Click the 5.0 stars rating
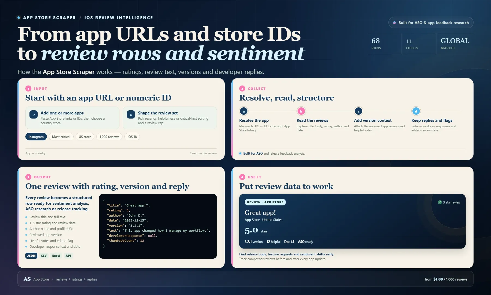491x295 pixels. tap(256, 231)
